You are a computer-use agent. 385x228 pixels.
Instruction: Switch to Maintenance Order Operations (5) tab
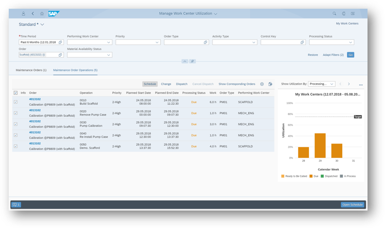(x=75, y=70)
